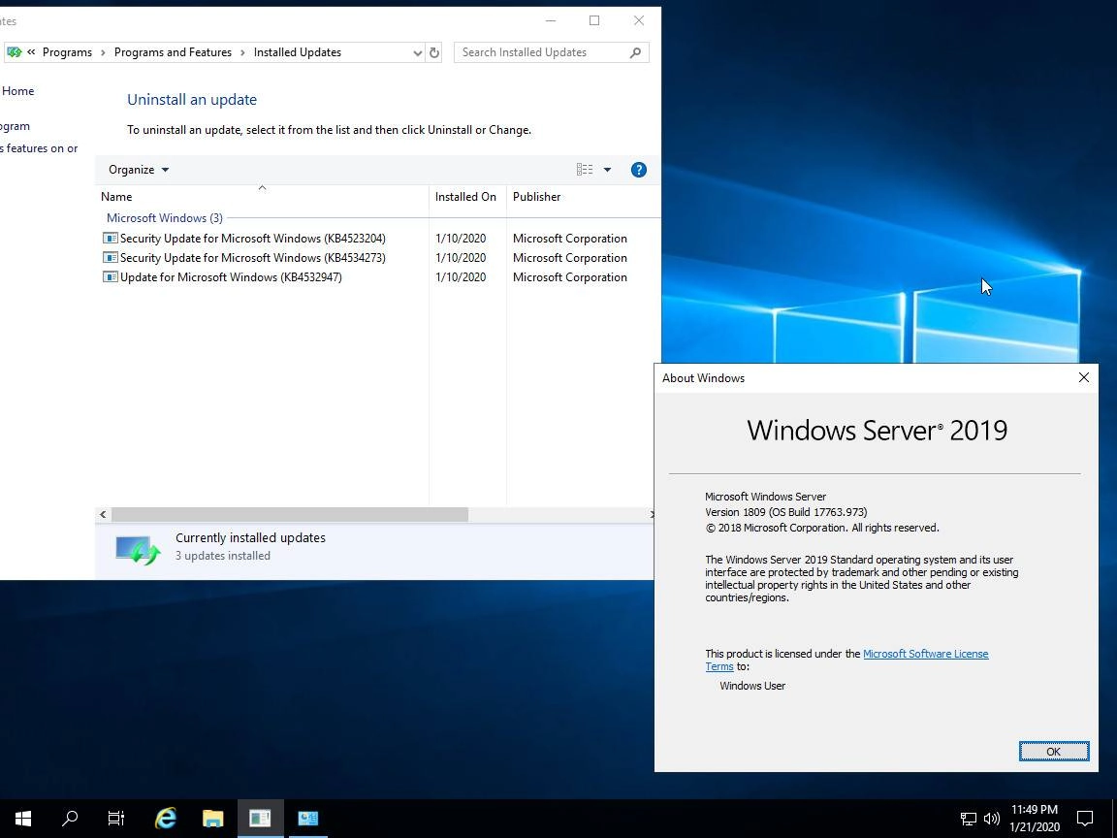Open Task View on the taskbar
Image resolution: width=1117 pixels, height=838 pixels.
[116, 818]
